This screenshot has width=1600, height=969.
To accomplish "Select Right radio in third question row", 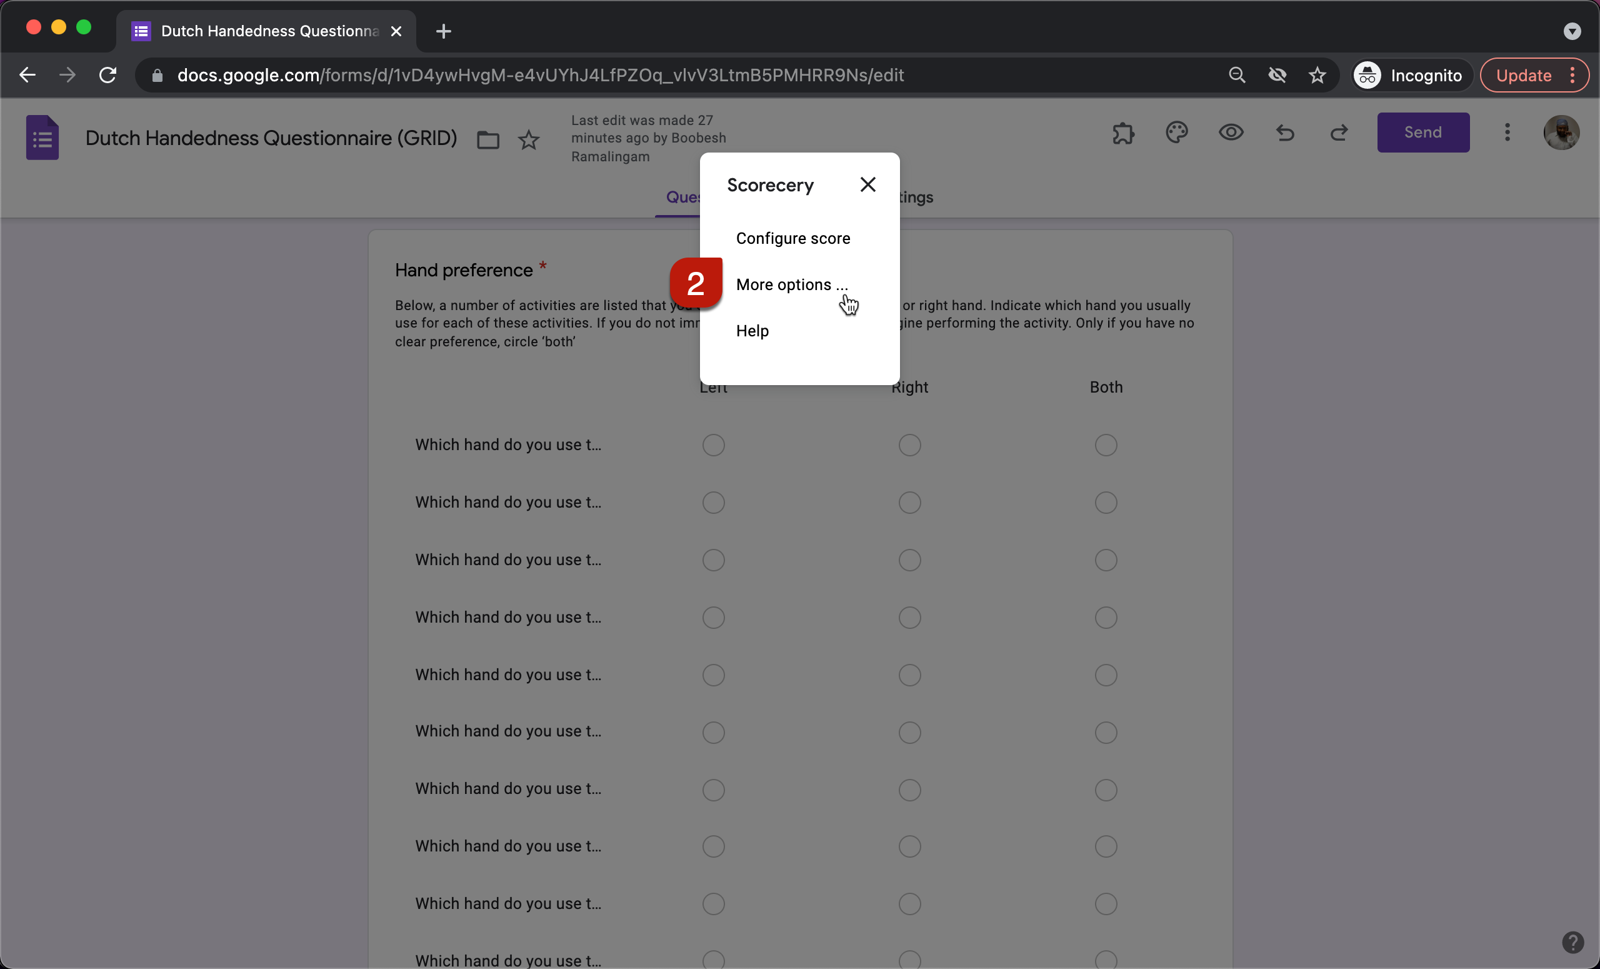I will pos(909,560).
